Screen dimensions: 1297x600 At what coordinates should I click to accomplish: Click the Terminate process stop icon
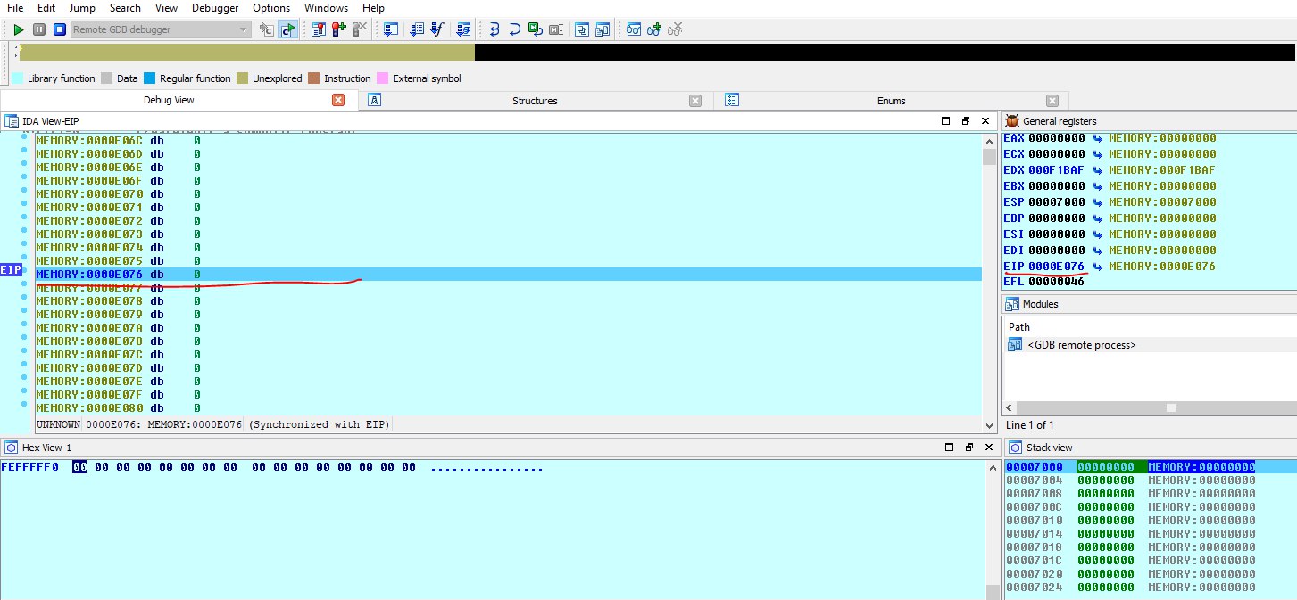point(59,29)
